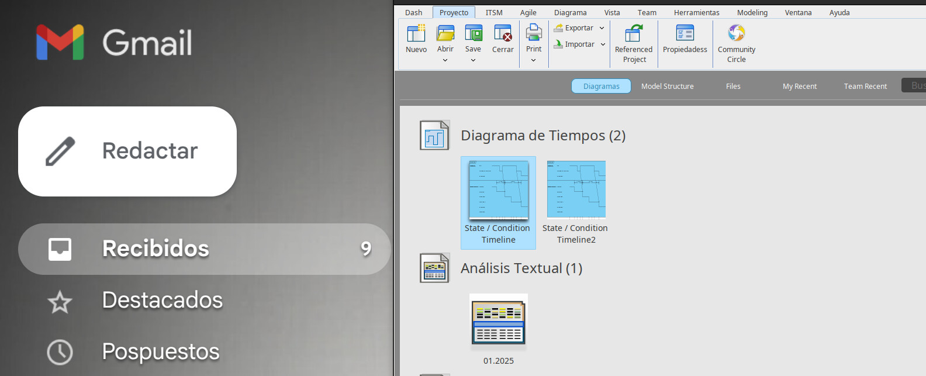Open the Propiedadess icon
Viewport: 926px width, 376px height.
(685, 33)
